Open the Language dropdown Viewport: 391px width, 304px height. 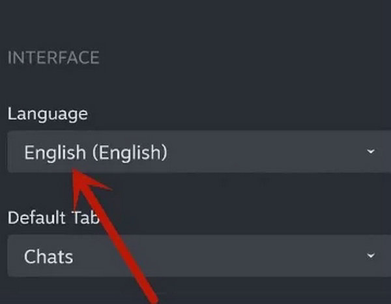tap(195, 152)
